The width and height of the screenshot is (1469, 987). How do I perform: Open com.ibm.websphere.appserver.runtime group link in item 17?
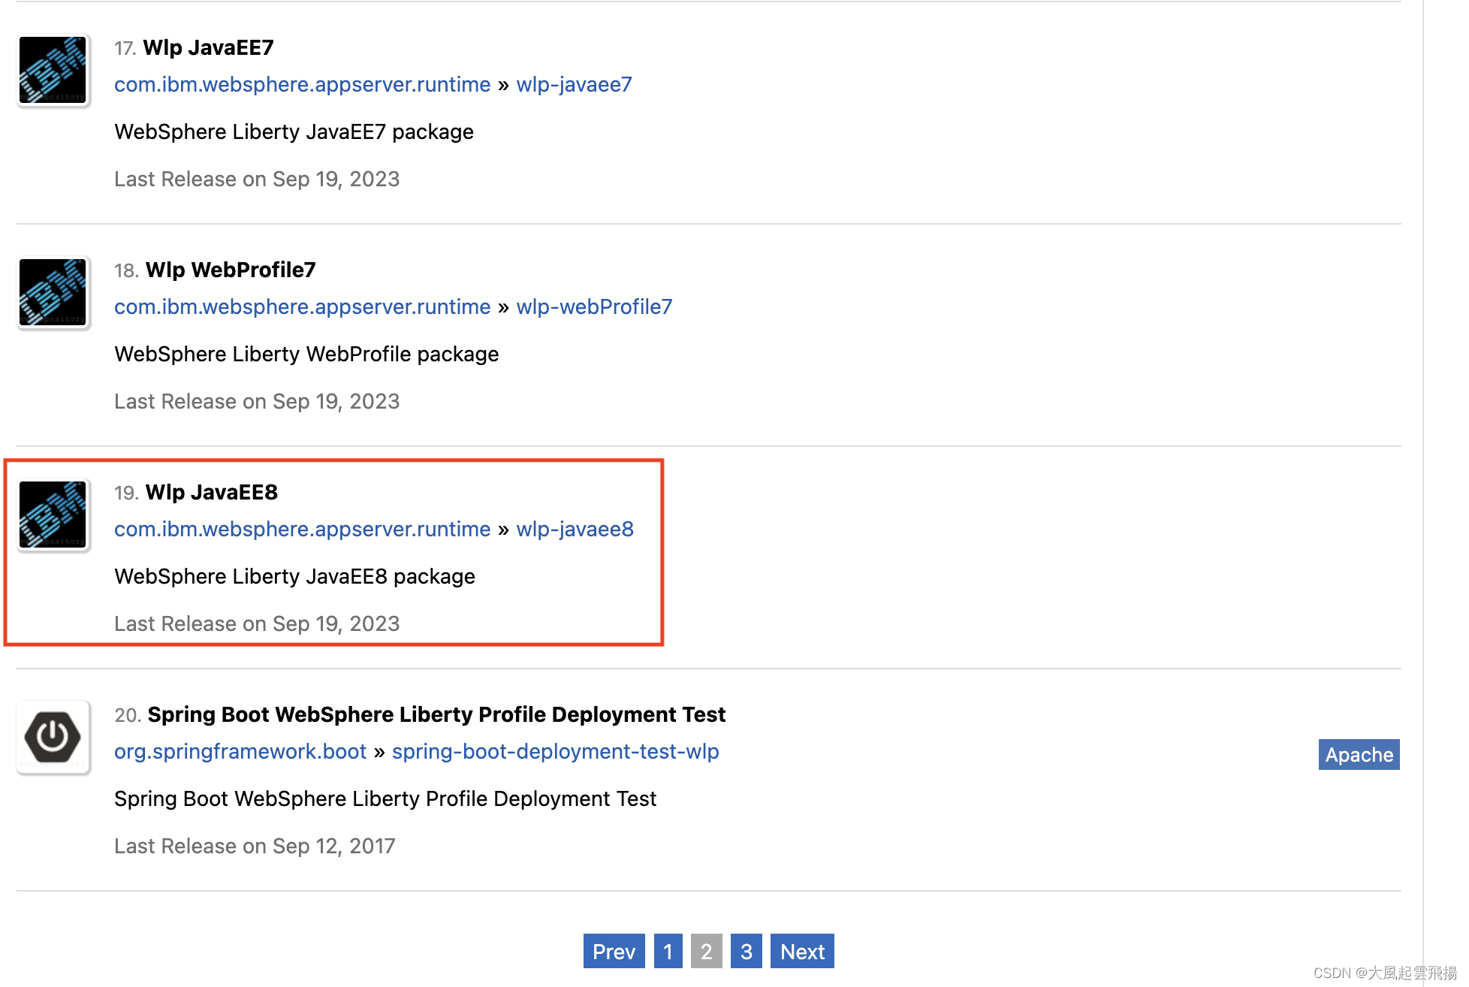point(302,84)
